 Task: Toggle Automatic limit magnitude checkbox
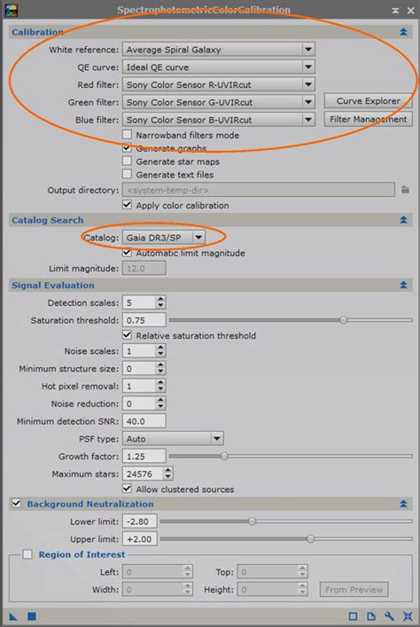[127, 253]
